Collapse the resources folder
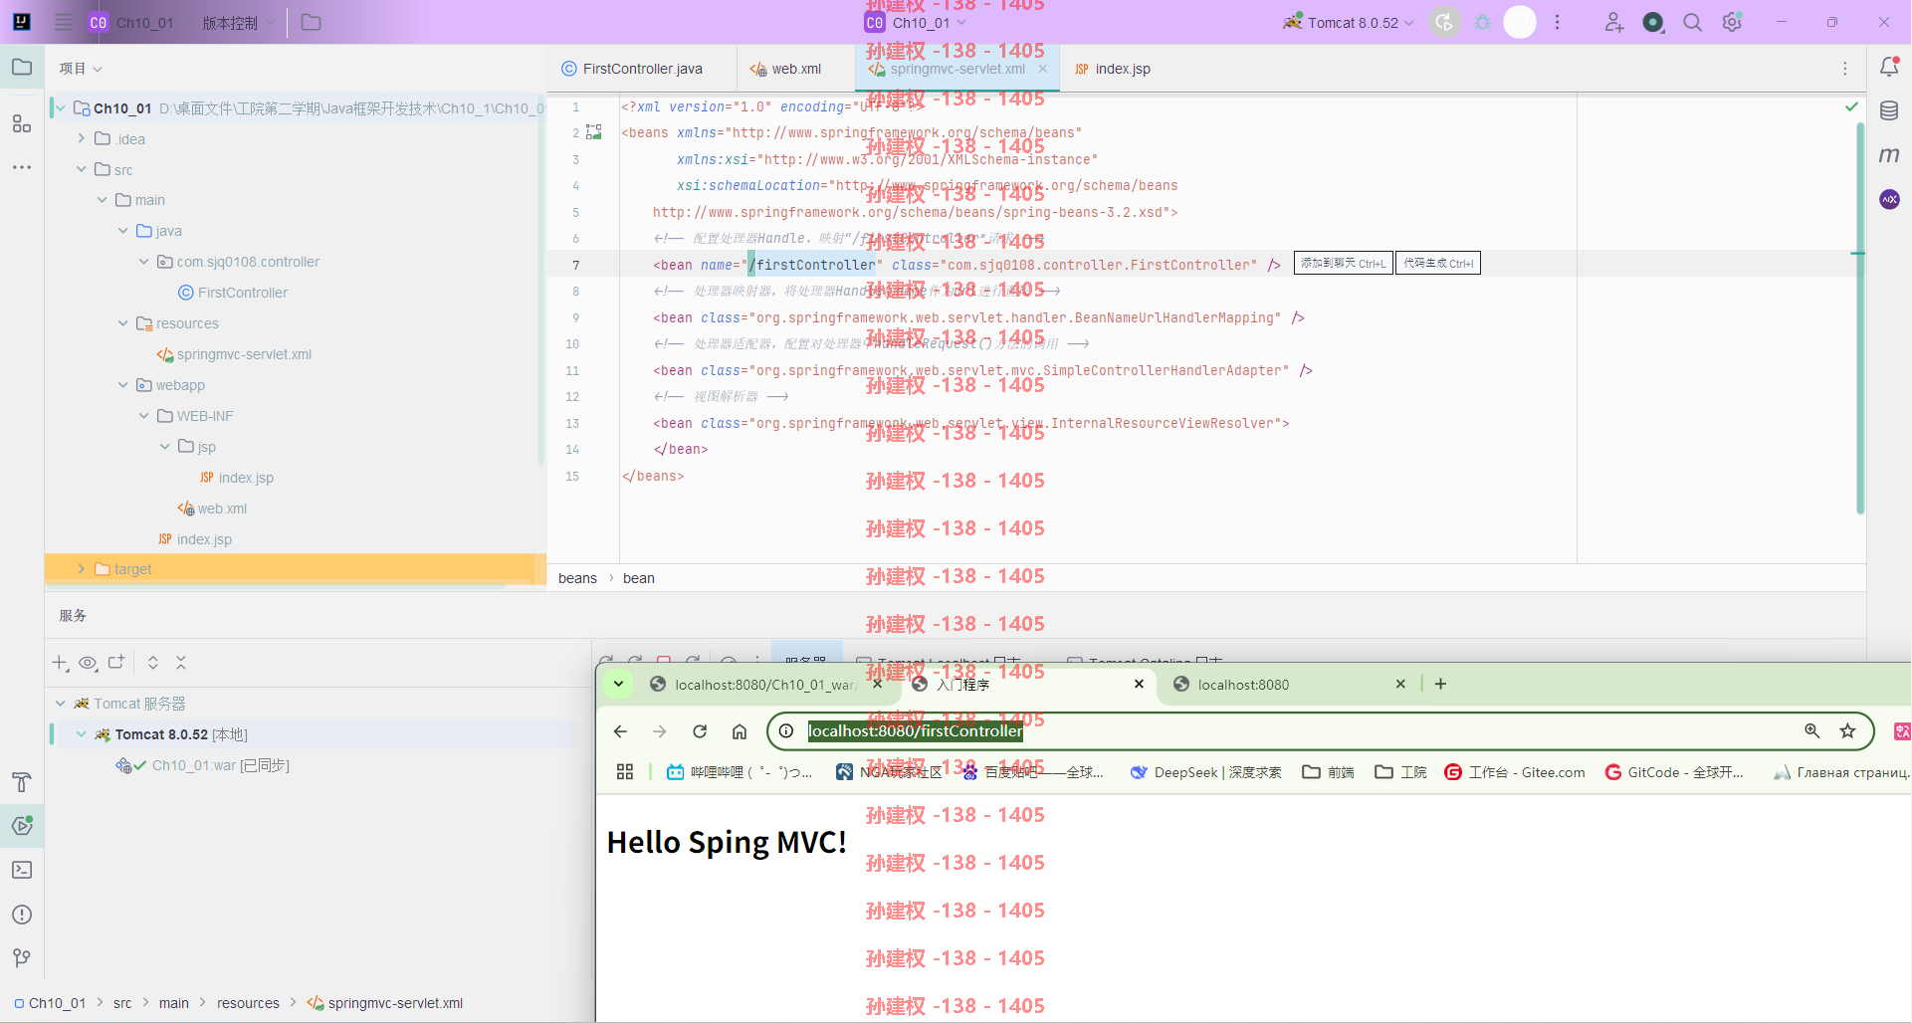The image size is (1912, 1023). 123,323
